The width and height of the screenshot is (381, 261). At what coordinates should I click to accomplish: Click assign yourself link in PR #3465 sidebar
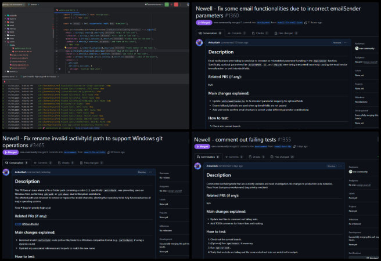174,191
